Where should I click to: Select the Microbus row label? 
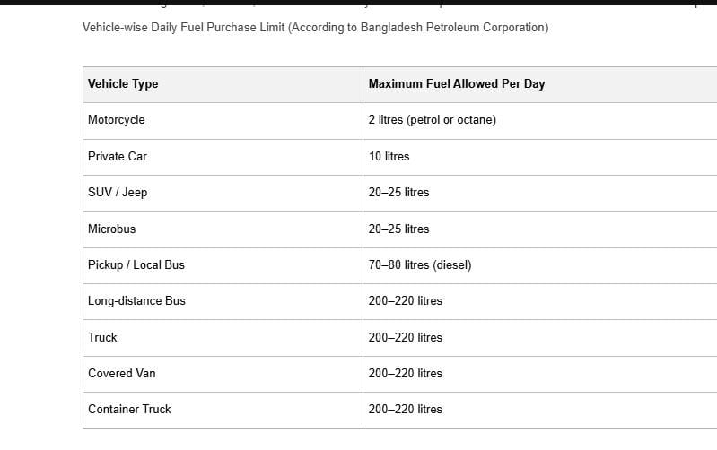pos(112,229)
